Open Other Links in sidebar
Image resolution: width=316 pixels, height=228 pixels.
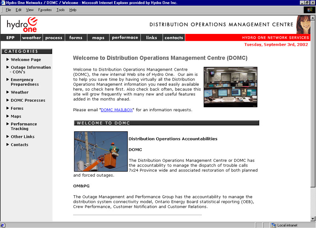click(x=23, y=136)
